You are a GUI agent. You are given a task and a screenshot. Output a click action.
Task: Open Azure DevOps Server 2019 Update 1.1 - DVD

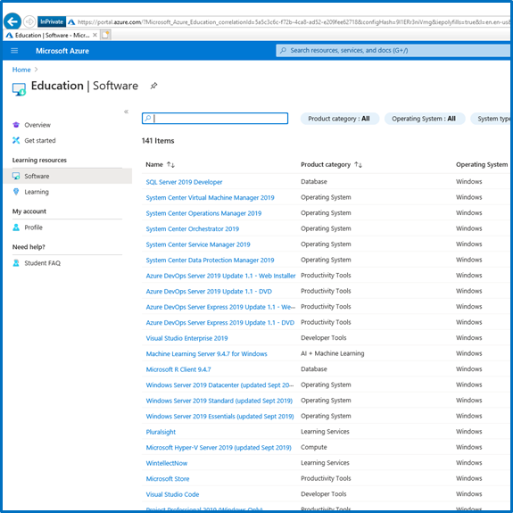coord(209,292)
